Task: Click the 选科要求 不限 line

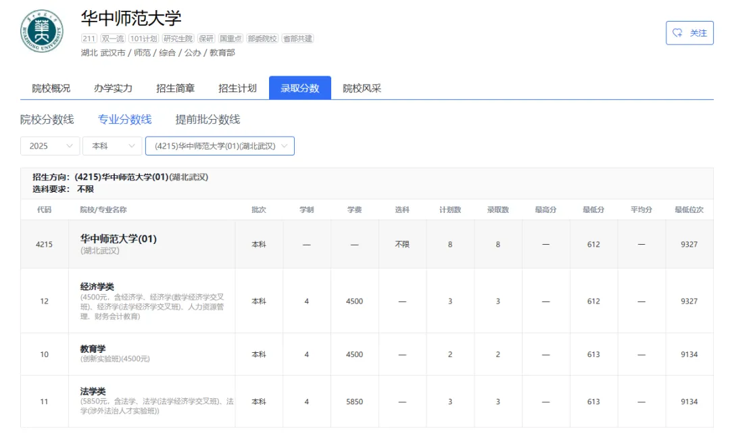Action: tap(63, 189)
